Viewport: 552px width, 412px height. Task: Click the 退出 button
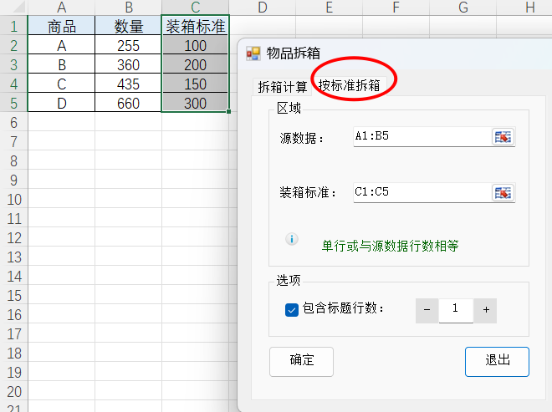coord(497,361)
